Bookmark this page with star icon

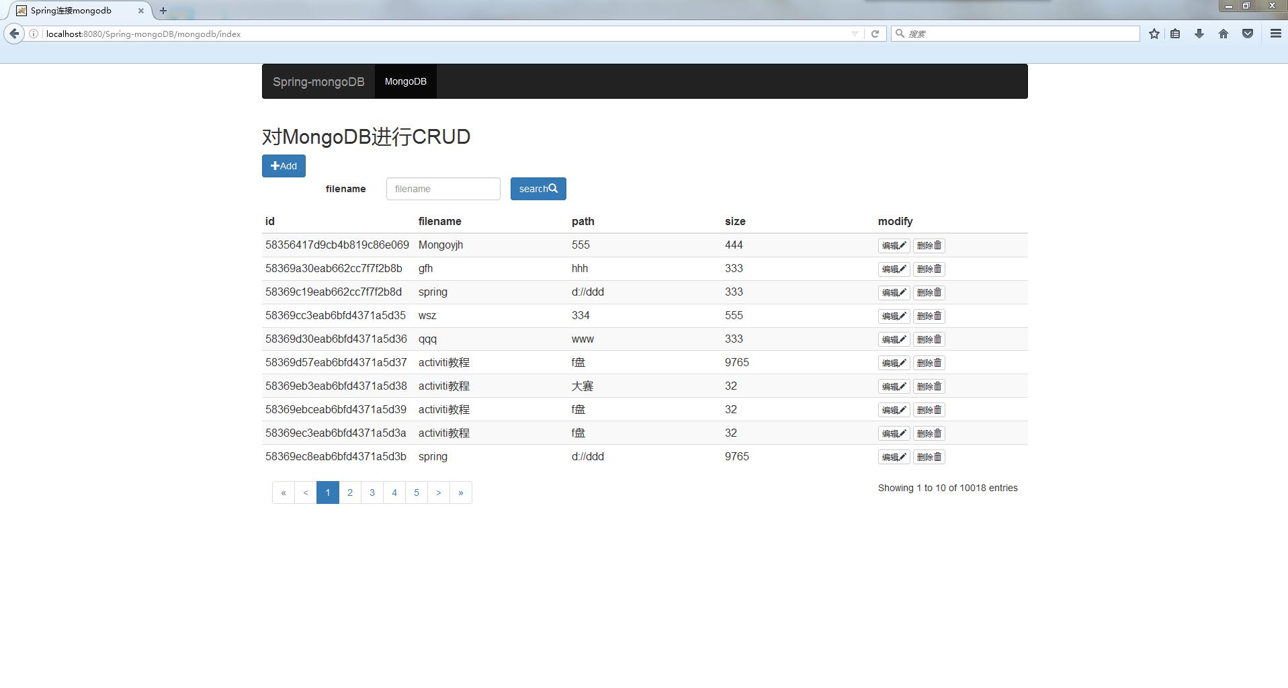[1154, 34]
